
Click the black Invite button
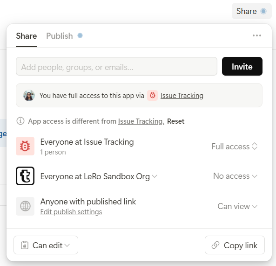pyautogui.click(x=242, y=66)
